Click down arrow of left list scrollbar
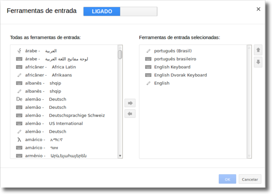 (120, 156)
